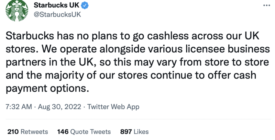Visit the @StarbucksUK handle profile

(x=57, y=14)
